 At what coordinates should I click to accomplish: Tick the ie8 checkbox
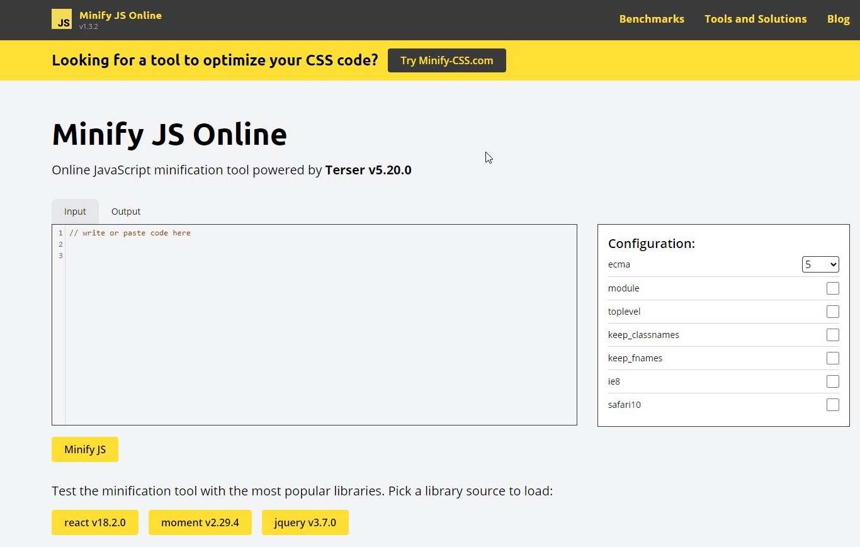832,381
